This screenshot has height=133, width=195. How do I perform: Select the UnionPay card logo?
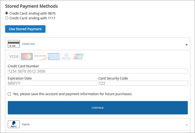point(79,57)
